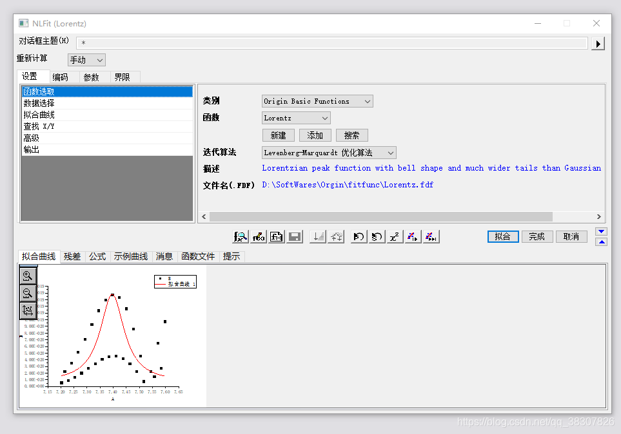The width and height of the screenshot is (621, 434).
Task: Open the 类别 Origin Basic Functions dropdown
Action: point(317,101)
